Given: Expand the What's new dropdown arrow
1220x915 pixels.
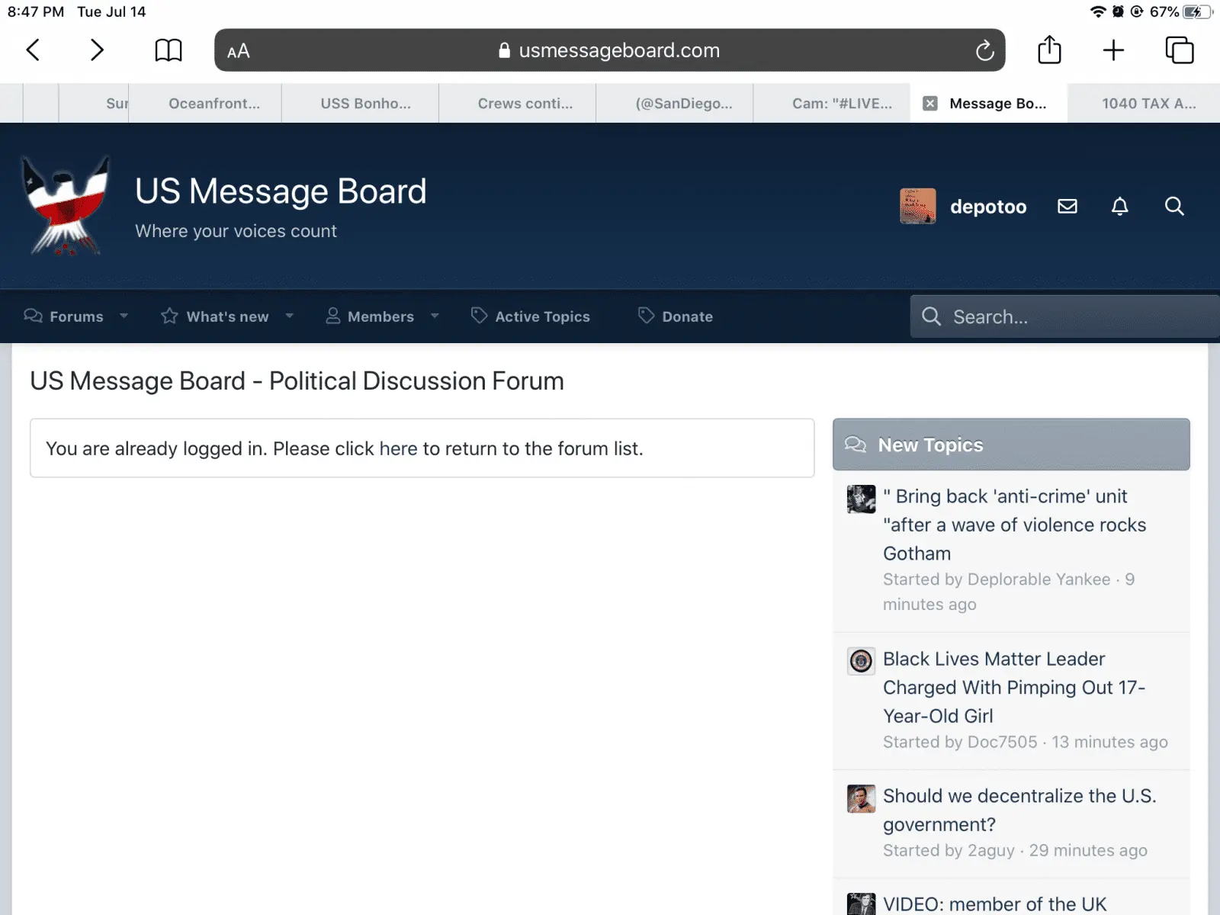Looking at the screenshot, I should (x=289, y=316).
